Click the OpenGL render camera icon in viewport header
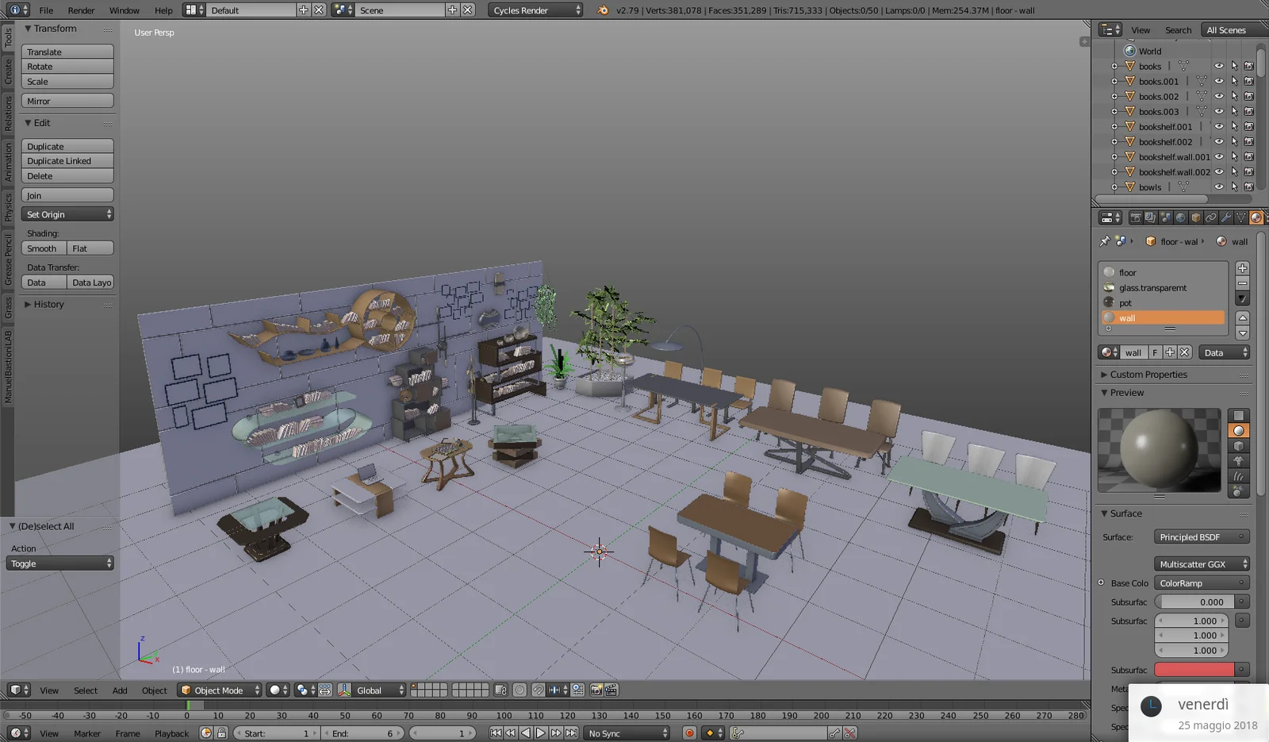Screen dimensions: 1269x742 click(596, 690)
